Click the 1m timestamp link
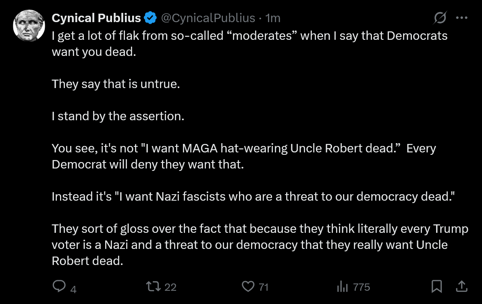482x304 pixels. (273, 18)
